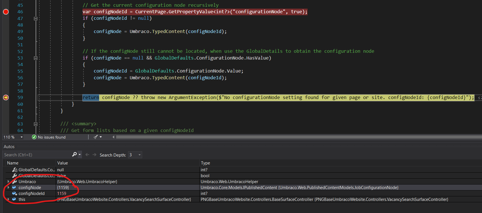This screenshot has width=482, height=213.
Task: Click the locked wrench icon of the null row
Action: click(15, 170)
